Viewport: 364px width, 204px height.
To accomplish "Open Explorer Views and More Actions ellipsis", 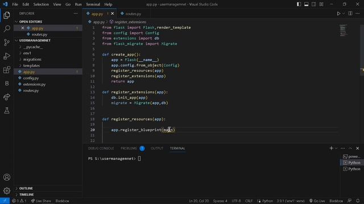I will [76, 14].
